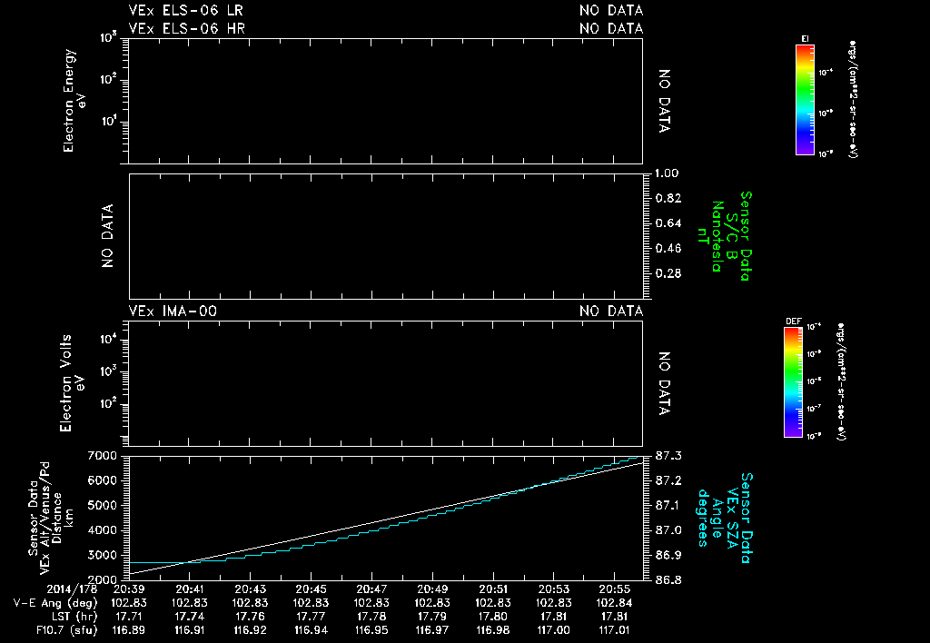Click the LST value '17.76'

pos(251,617)
